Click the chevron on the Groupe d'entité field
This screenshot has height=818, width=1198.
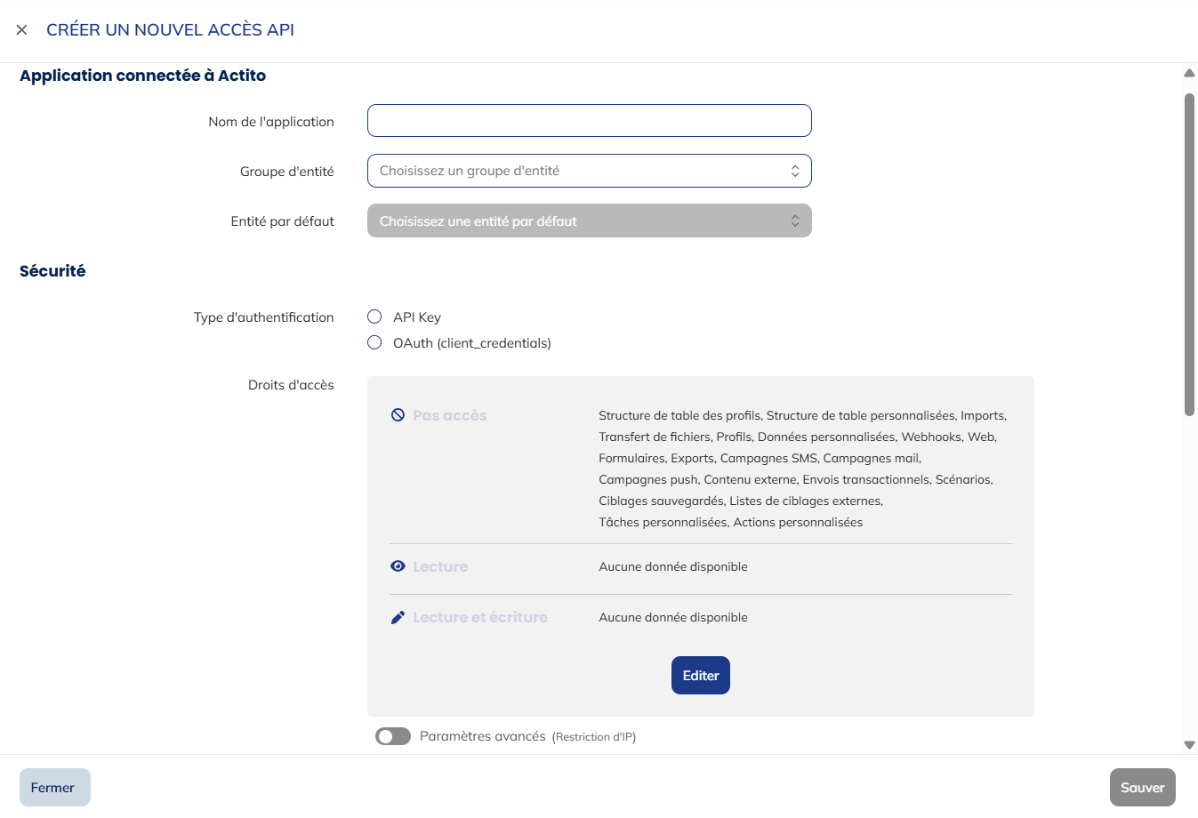(x=794, y=170)
